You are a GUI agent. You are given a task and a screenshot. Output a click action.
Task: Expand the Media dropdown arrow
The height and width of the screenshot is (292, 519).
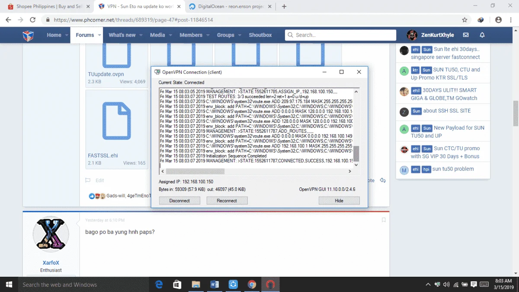[x=170, y=35]
